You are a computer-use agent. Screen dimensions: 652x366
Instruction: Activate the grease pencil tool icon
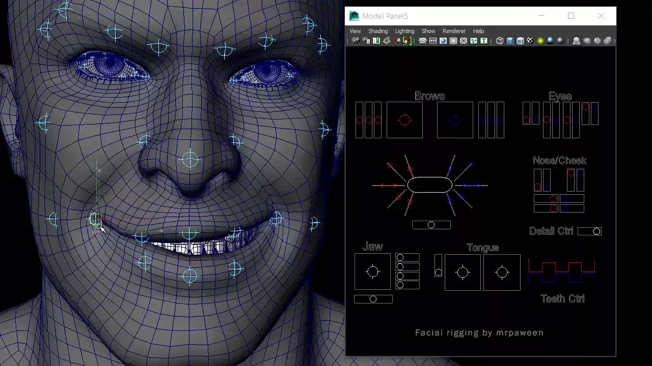pos(407,41)
